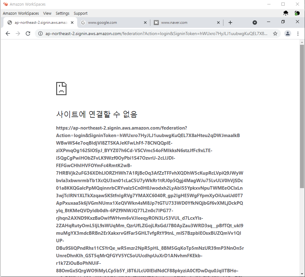Open the Chrome profile avatar
Image resolution: width=305 pixels, height=277 pixels.
tap(288, 33)
